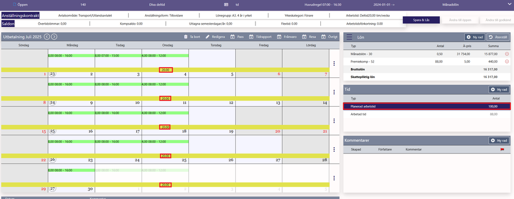Select Wednesday 08:00 - 12:00 shift in week 24

(x=165, y=84)
